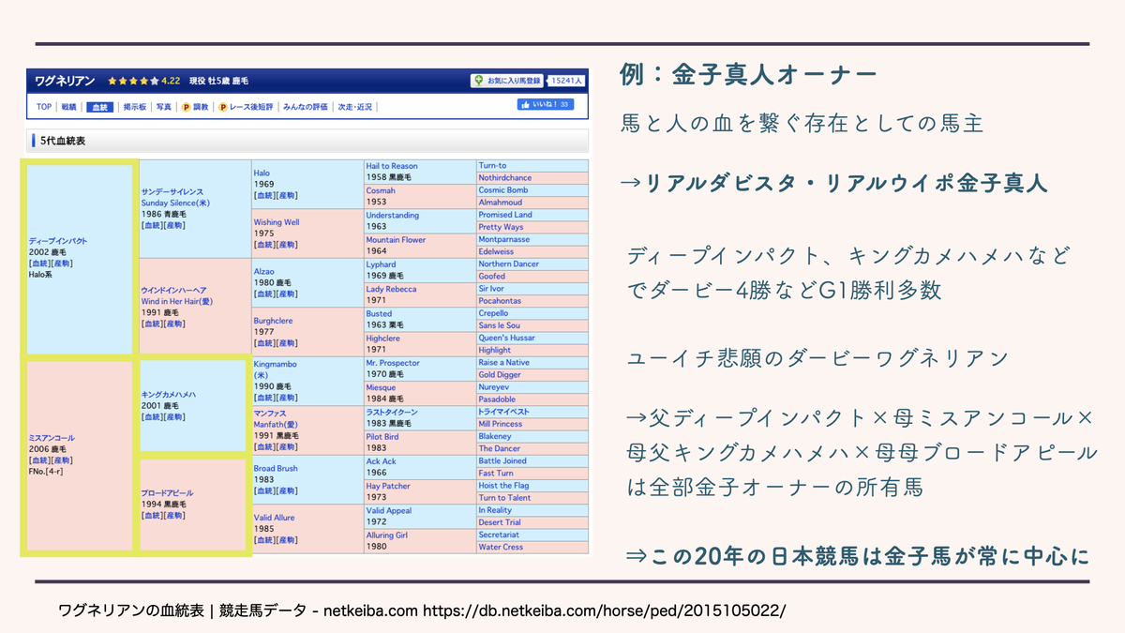This screenshot has height=633, width=1125.
Task: Open the Kingmambo link
Action: coord(275,363)
